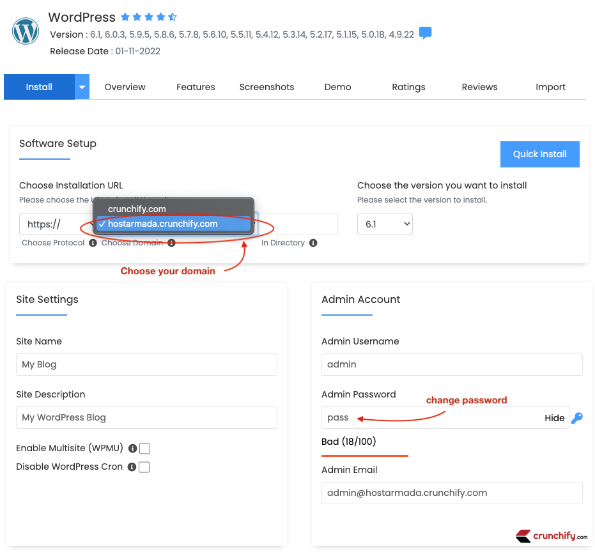Viewport: 595px width, 556px height.
Task: Click the Site Description field
Action: (x=146, y=418)
